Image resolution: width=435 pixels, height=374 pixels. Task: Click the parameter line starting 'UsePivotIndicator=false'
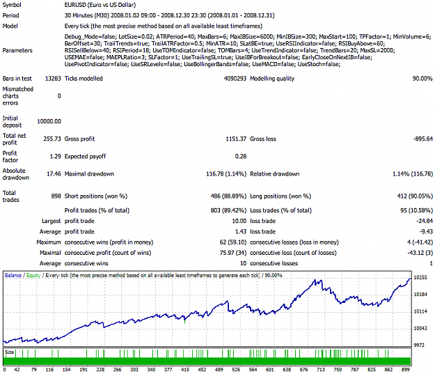[x=203, y=64]
